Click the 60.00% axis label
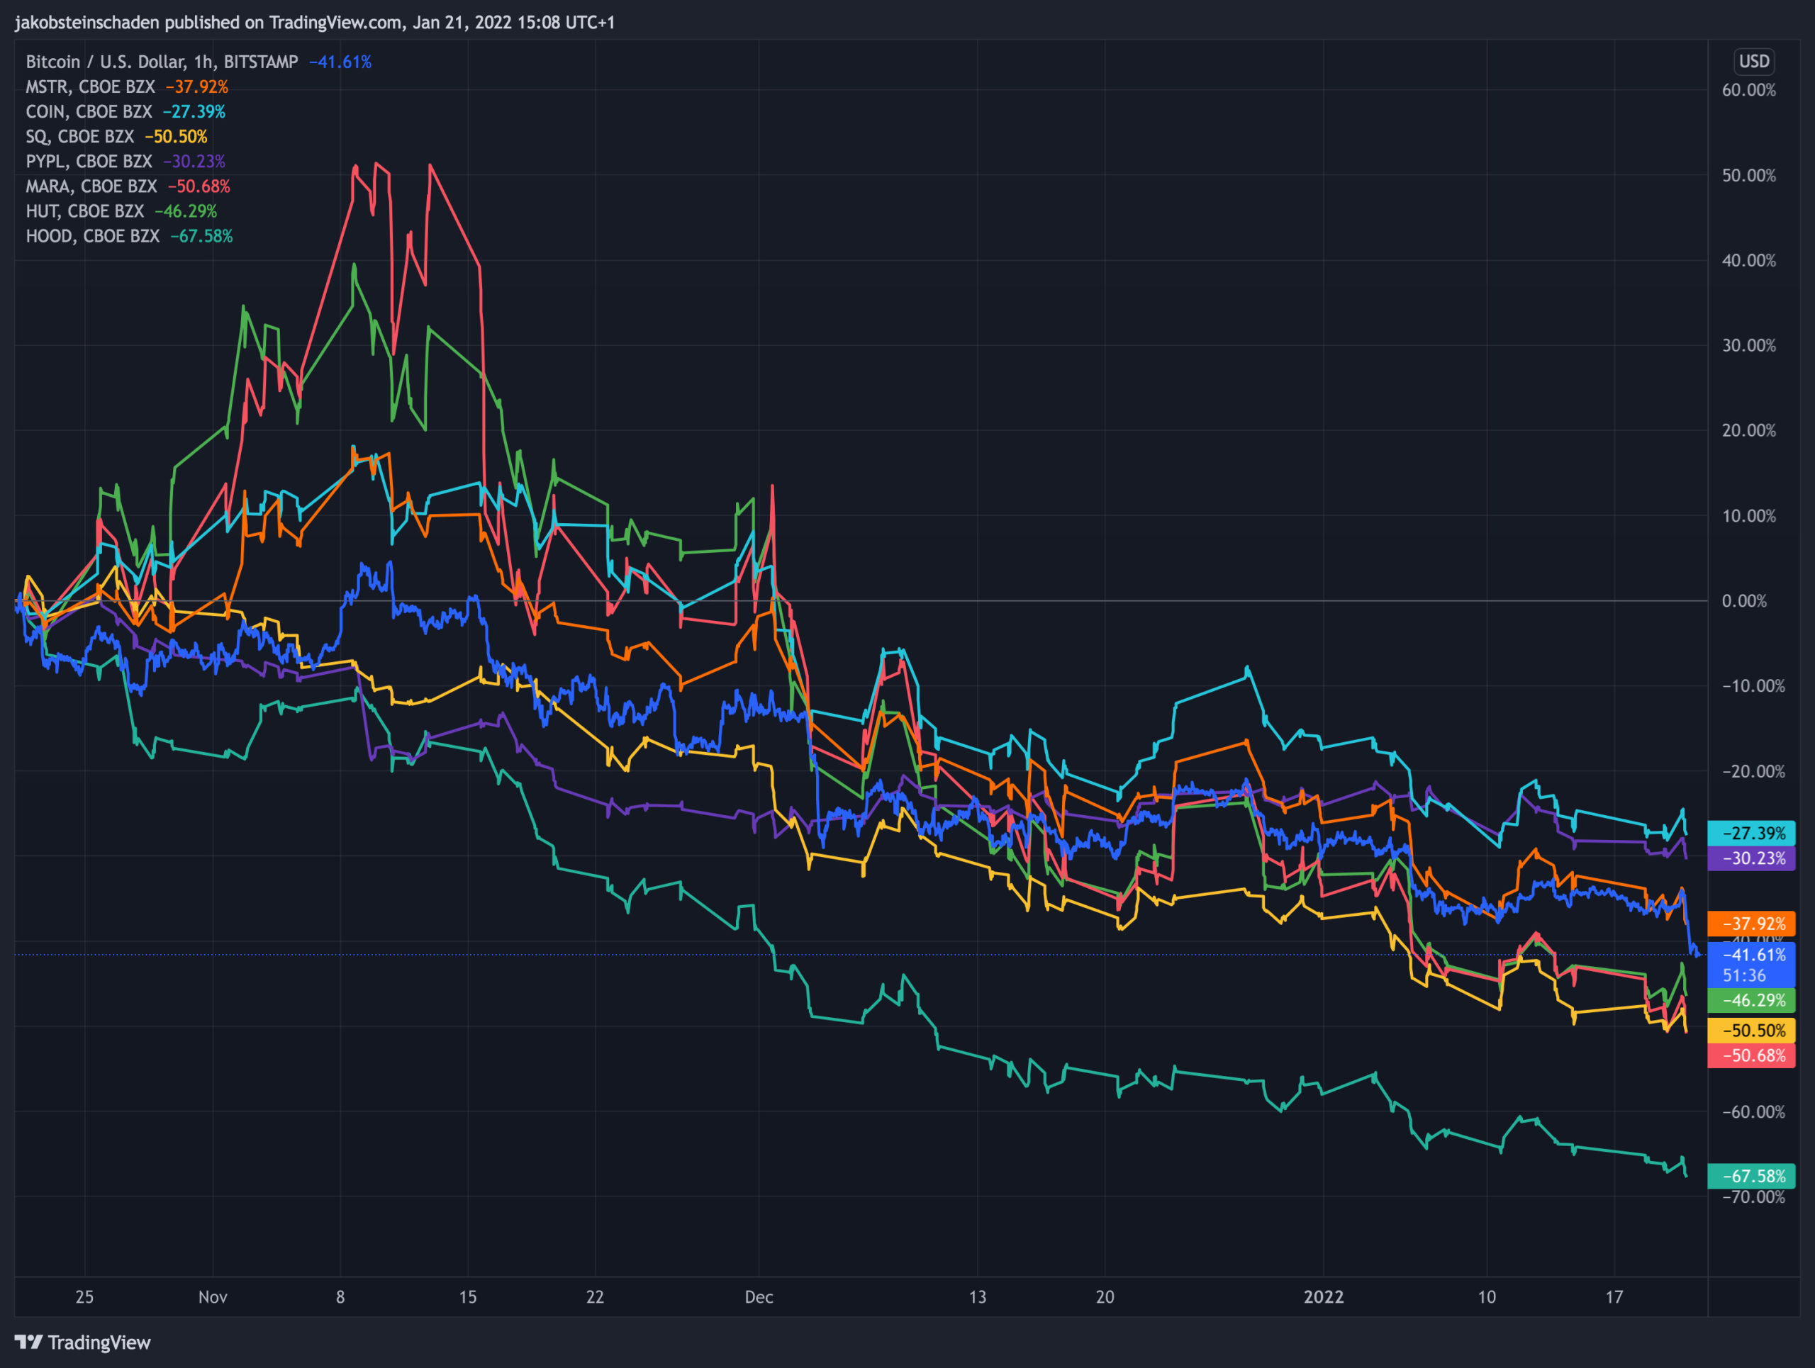1815x1368 pixels. tap(1748, 90)
